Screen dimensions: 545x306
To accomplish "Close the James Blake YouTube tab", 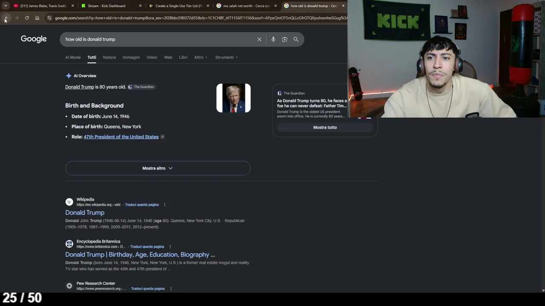I will [73, 6].
